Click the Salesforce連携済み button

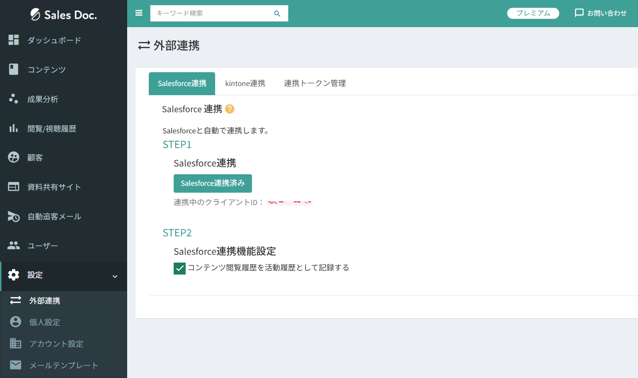click(213, 183)
